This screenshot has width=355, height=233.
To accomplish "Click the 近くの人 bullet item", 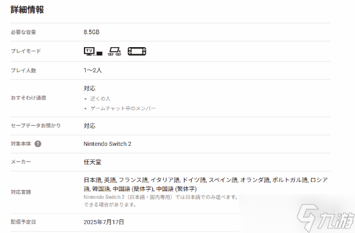I will 100,99.
